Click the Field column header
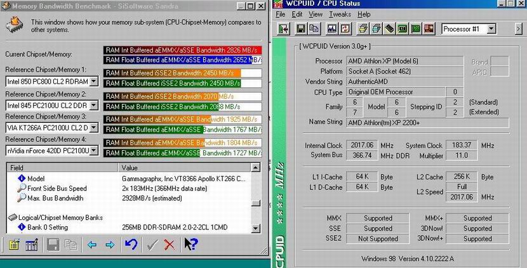Image resolution: width=527 pixels, height=268 pixels. tap(62, 167)
